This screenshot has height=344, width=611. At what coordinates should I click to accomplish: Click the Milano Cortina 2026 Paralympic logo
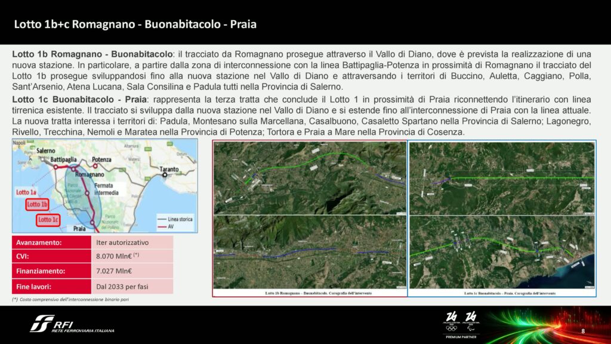coord(471,320)
